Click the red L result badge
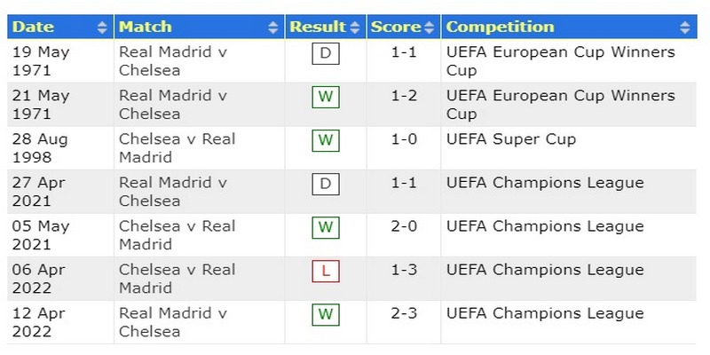This screenshot has width=710, height=355. pos(326,272)
